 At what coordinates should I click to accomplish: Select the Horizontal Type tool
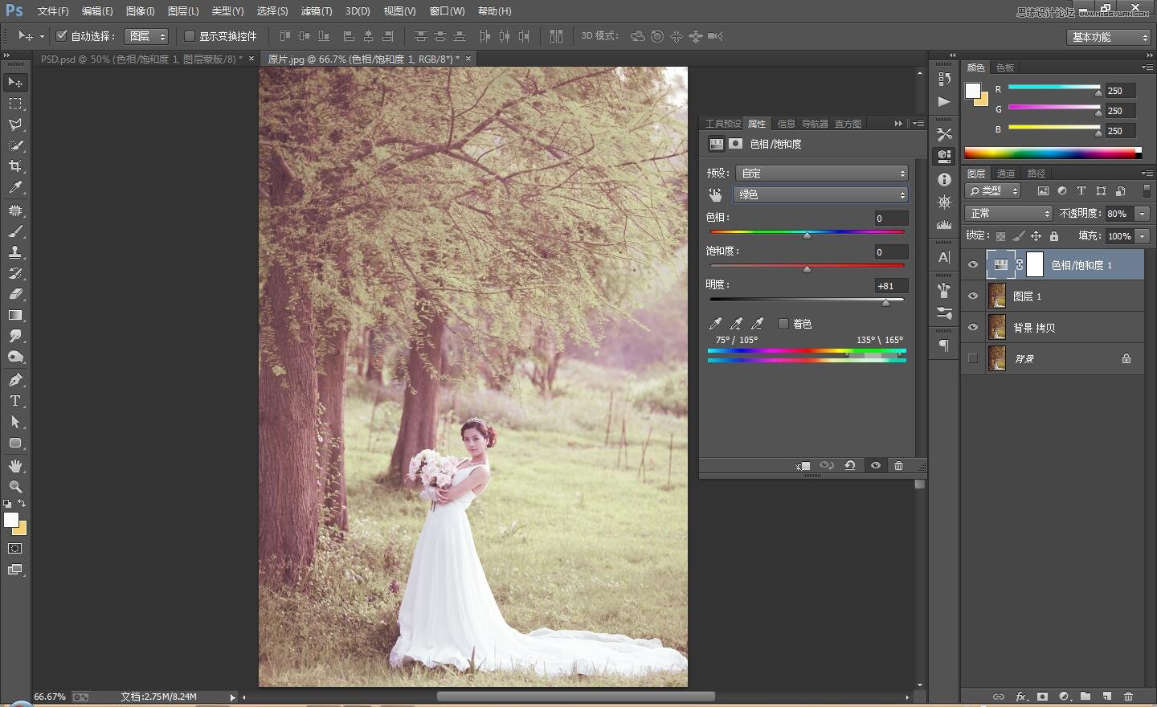click(x=15, y=401)
